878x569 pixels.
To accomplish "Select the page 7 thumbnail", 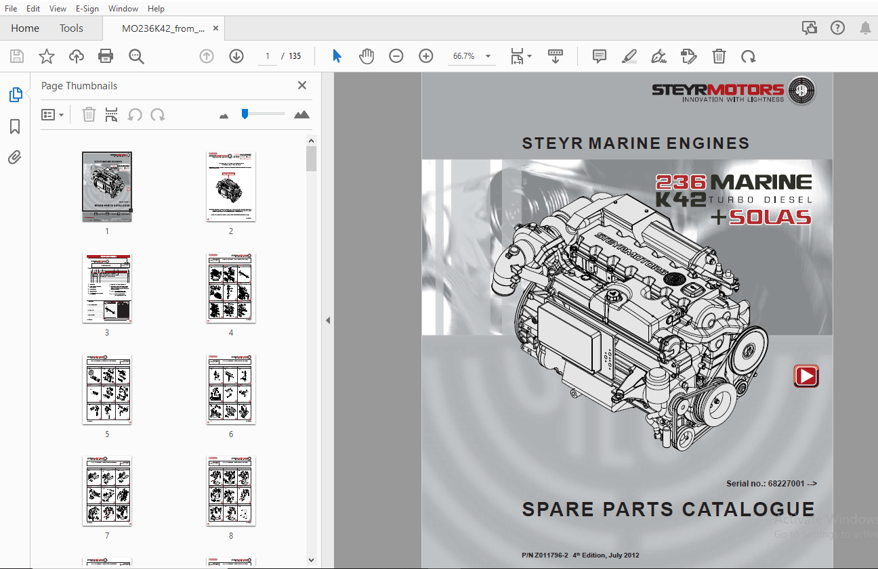I will pos(107,491).
